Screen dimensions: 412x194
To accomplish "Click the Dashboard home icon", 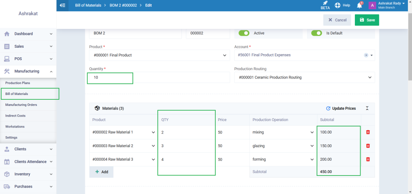I will coord(7,34).
